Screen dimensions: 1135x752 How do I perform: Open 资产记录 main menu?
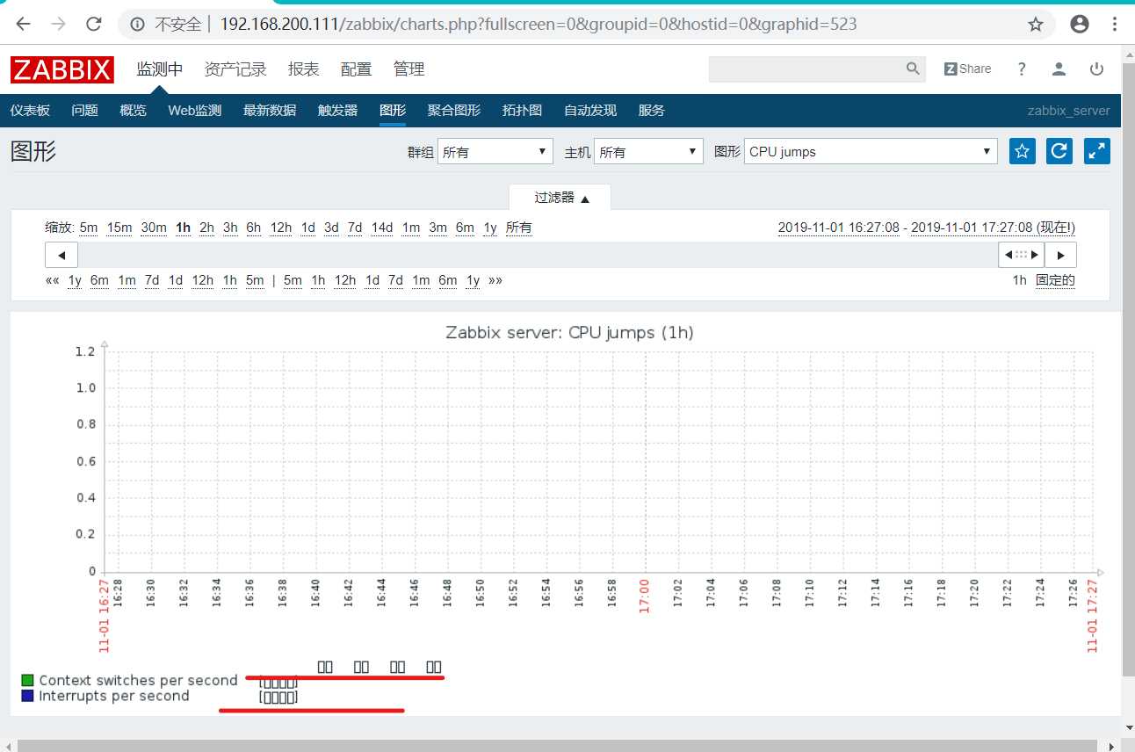tap(235, 69)
